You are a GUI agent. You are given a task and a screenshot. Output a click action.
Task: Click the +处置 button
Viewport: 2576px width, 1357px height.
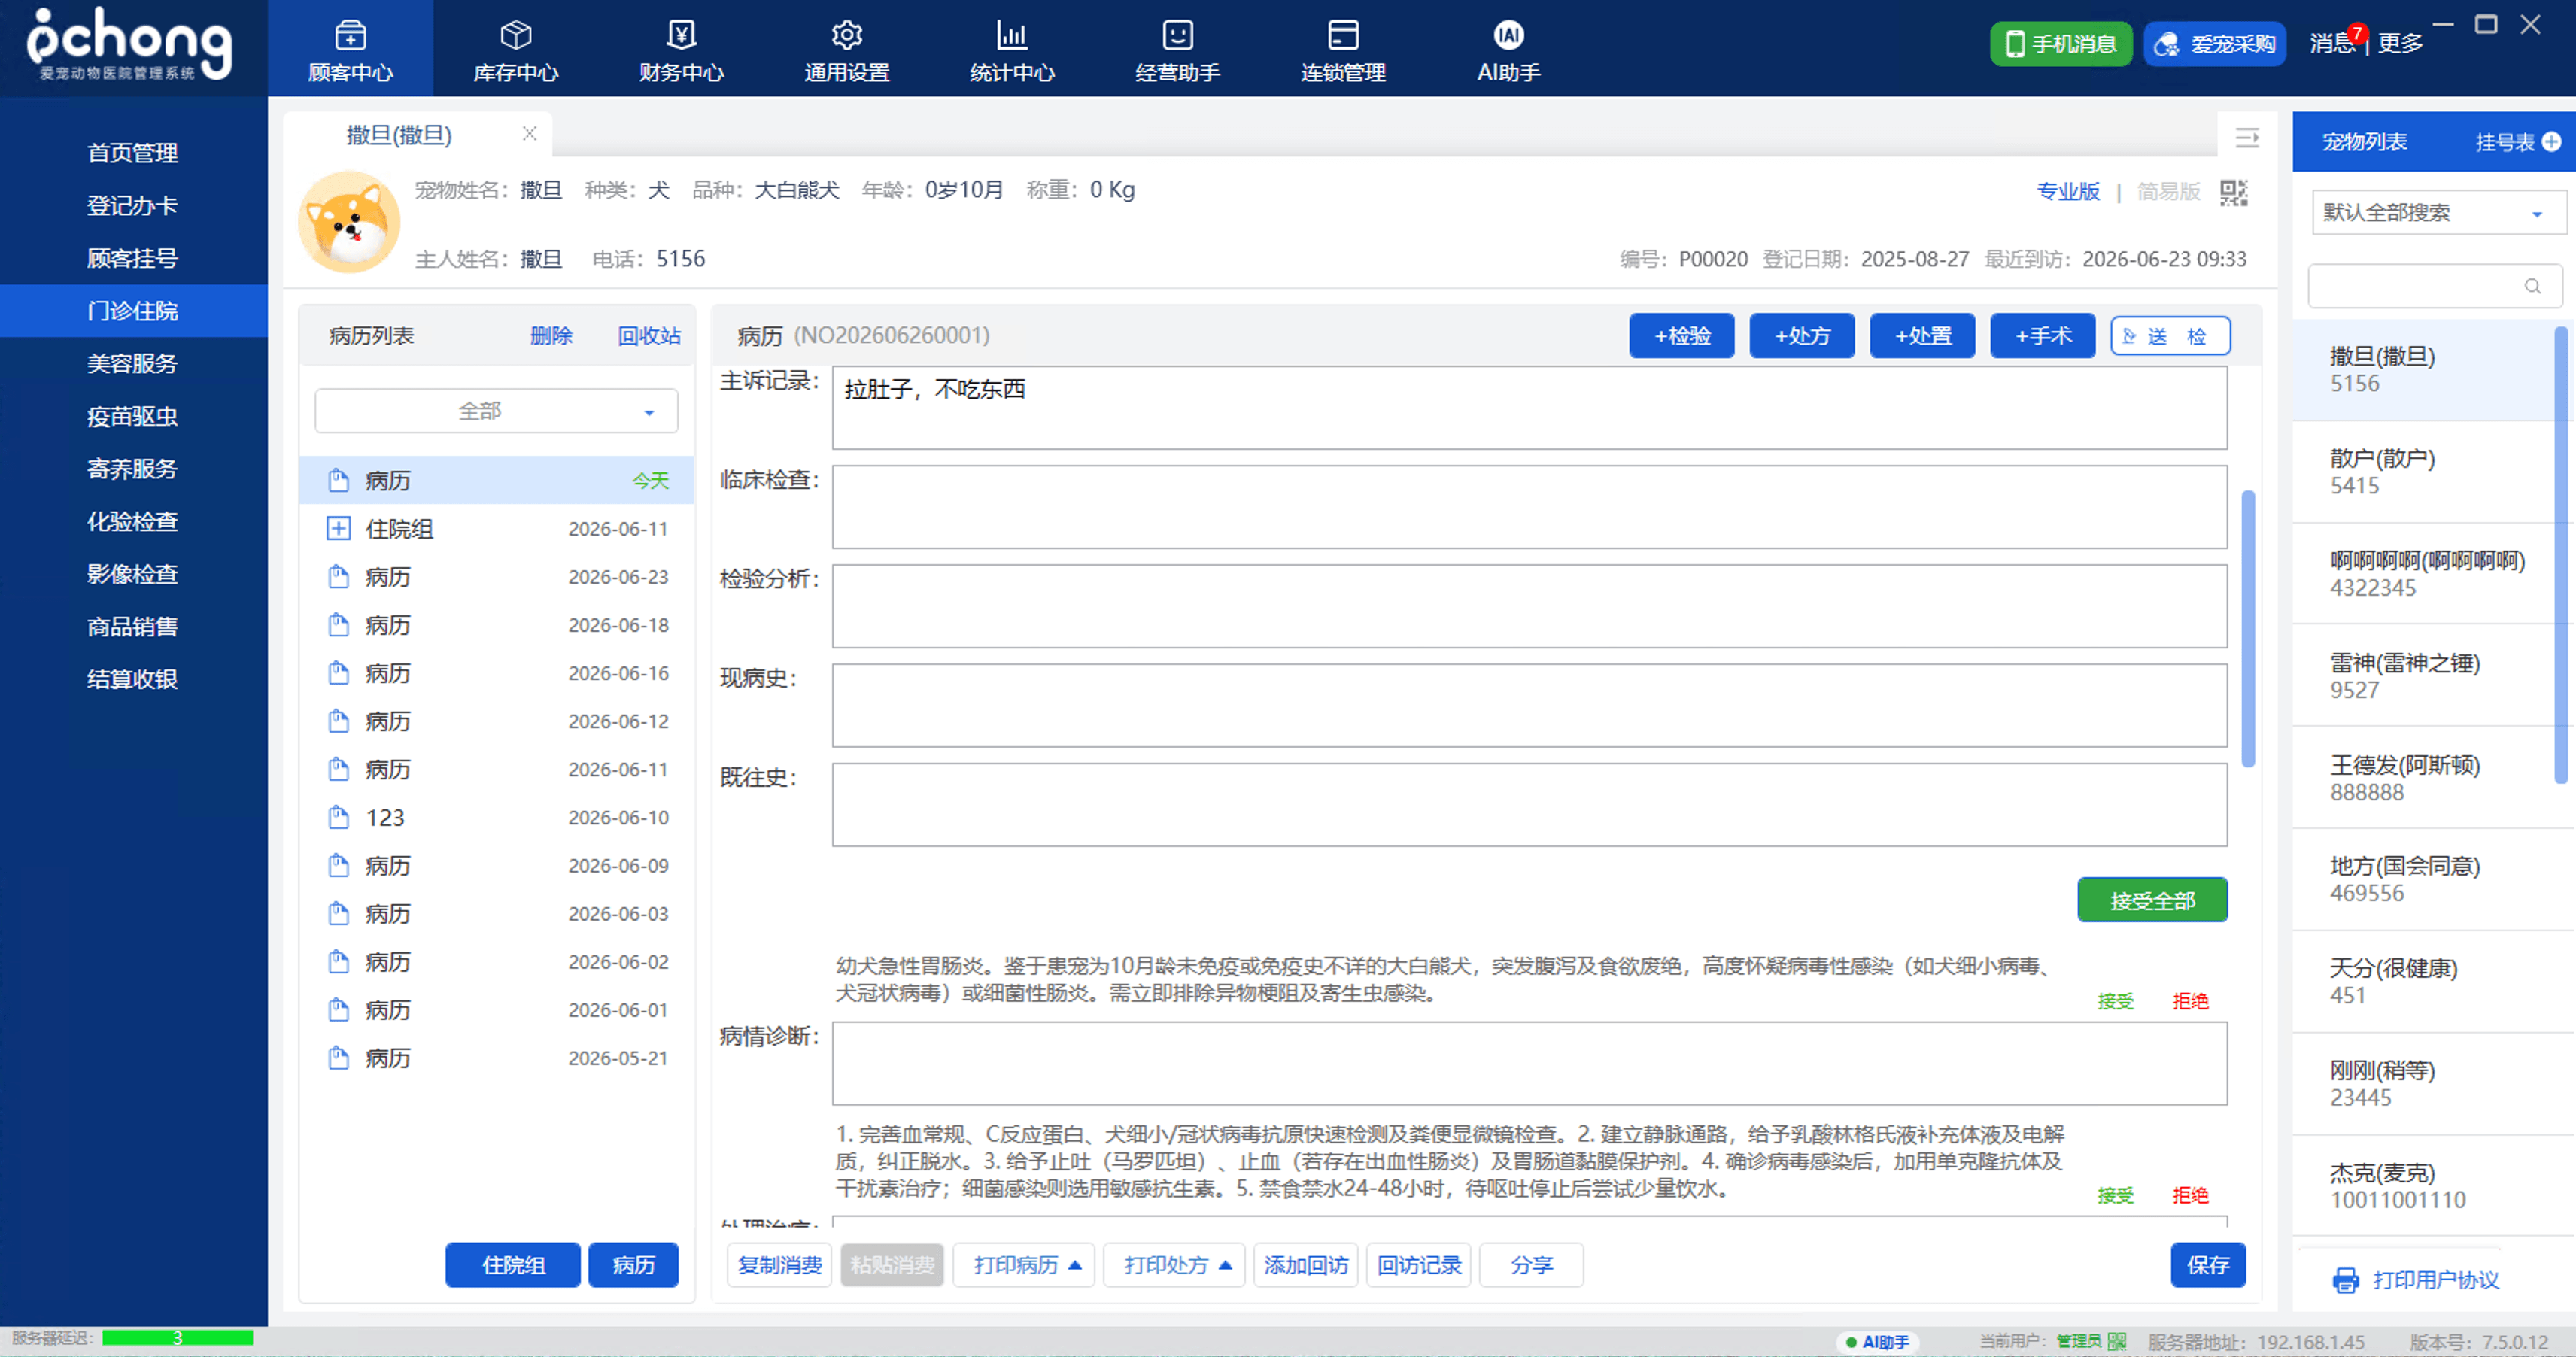point(1922,336)
